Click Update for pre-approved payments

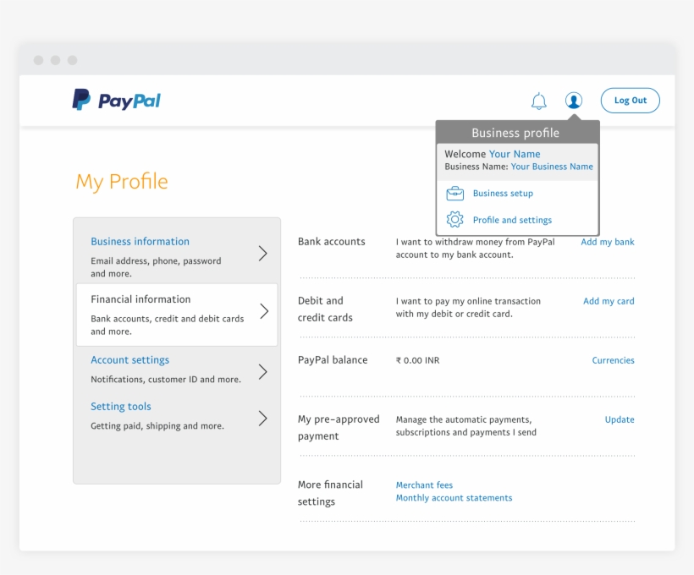pyautogui.click(x=620, y=419)
